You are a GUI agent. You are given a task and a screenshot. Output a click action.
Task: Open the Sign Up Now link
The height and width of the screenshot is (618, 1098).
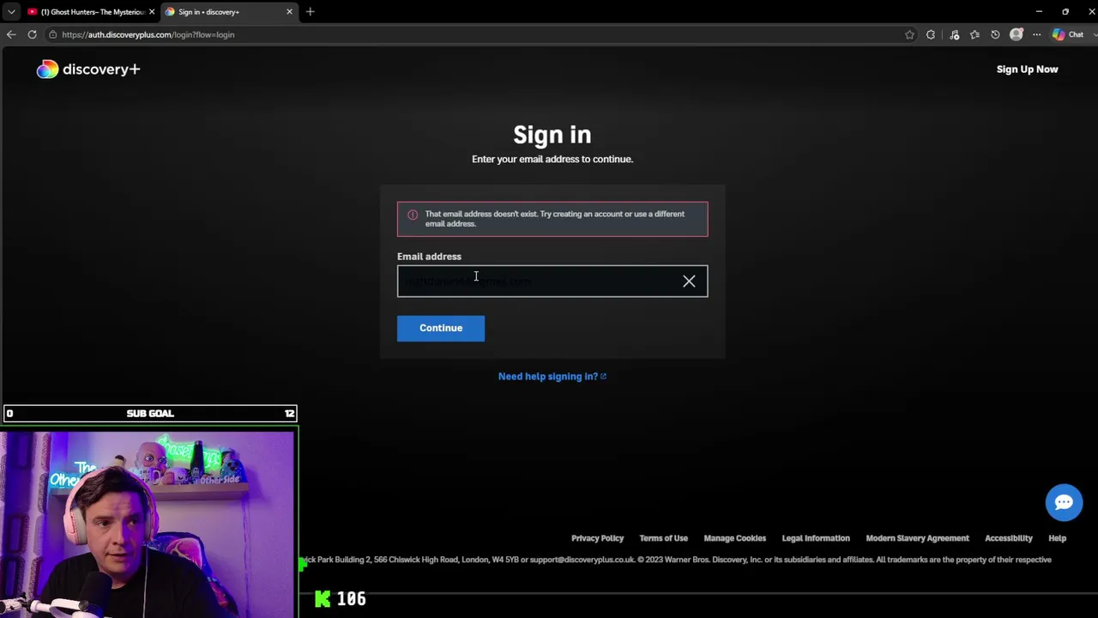point(1027,70)
